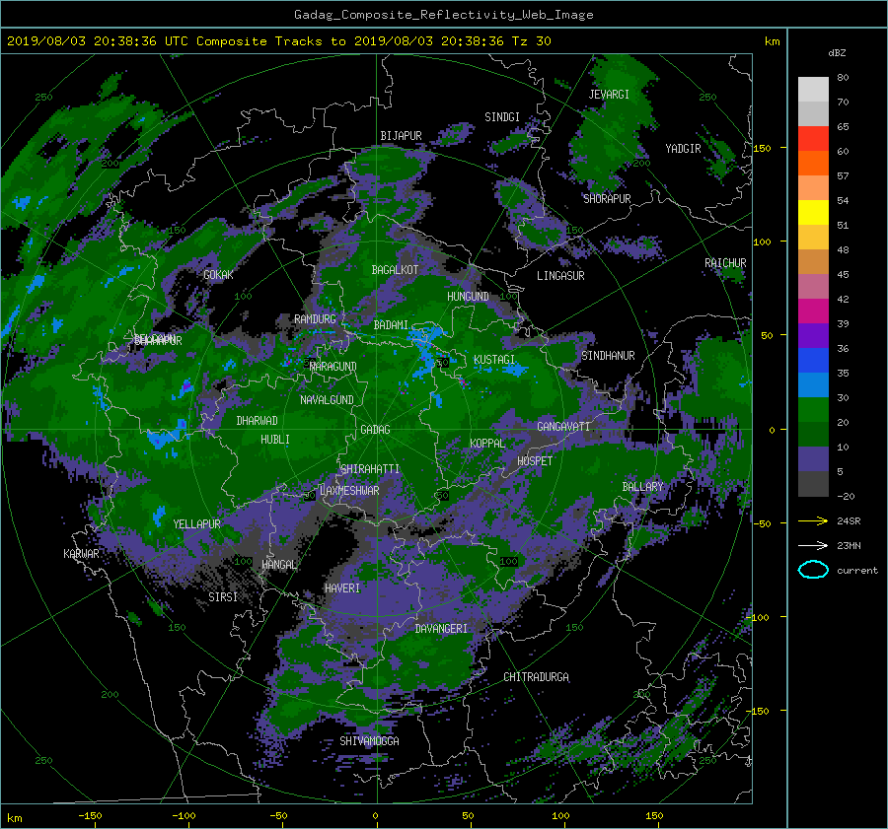Click the SHIVAMOGGA city label
This screenshot has height=829, width=888.
coord(369,740)
